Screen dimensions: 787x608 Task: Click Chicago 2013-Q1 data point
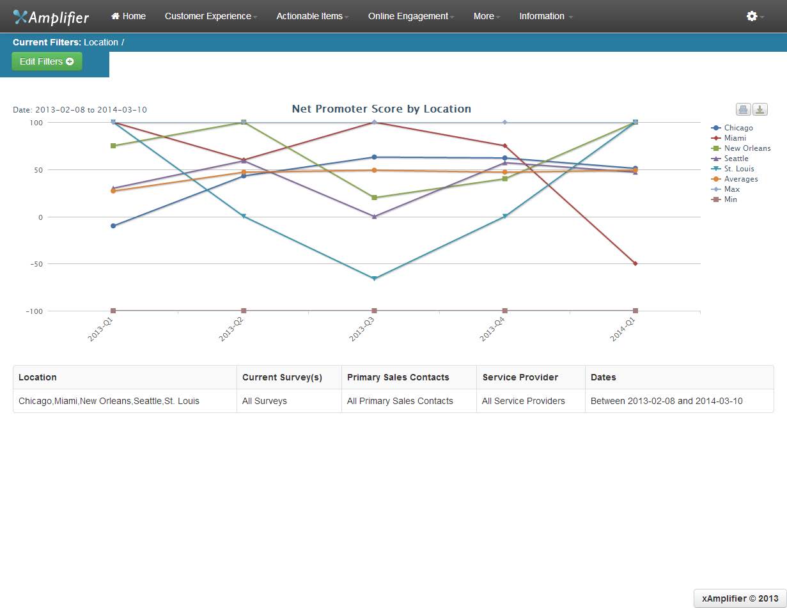click(x=113, y=226)
